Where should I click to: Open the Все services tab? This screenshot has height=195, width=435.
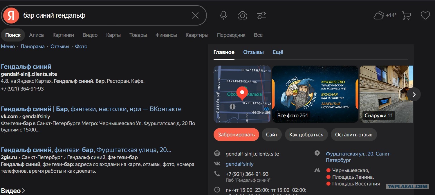[x=258, y=35]
